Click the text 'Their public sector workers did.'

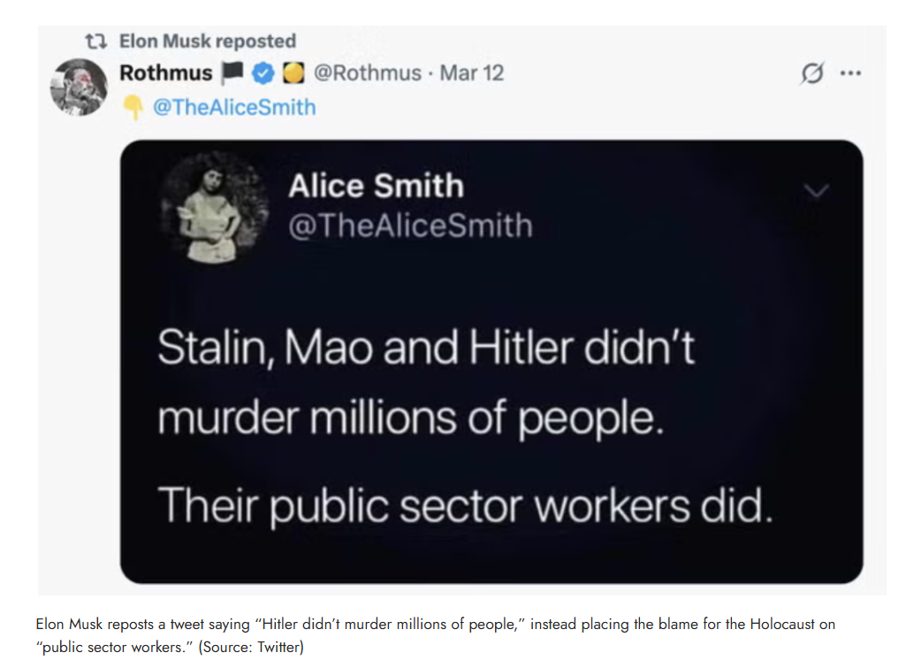click(465, 505)
